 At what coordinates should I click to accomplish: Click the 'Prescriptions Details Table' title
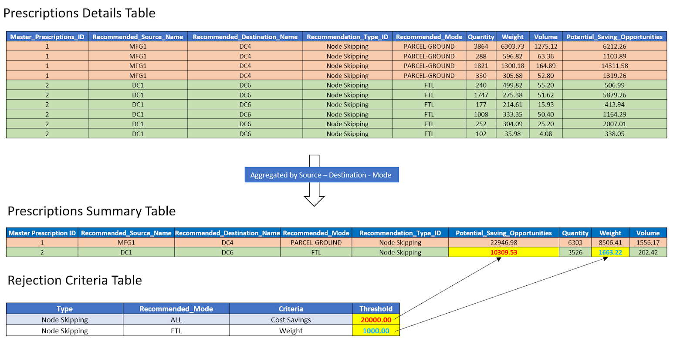pos(79,13)
